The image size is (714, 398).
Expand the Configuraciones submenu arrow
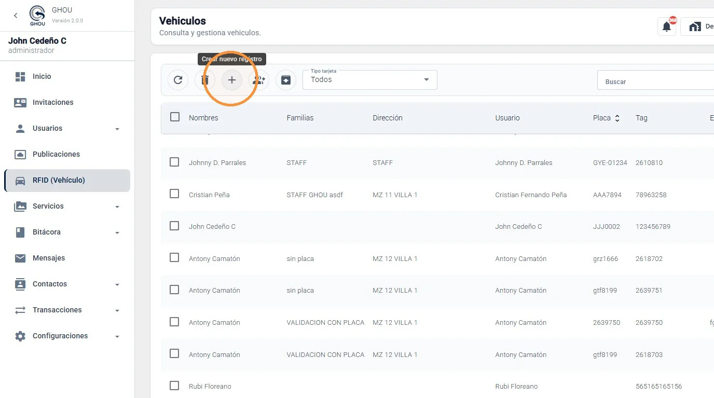click(117, 337)
